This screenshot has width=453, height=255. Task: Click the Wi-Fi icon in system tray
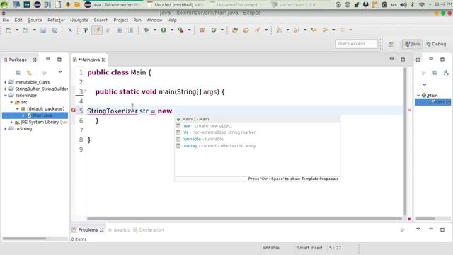[x=422, y=5]
